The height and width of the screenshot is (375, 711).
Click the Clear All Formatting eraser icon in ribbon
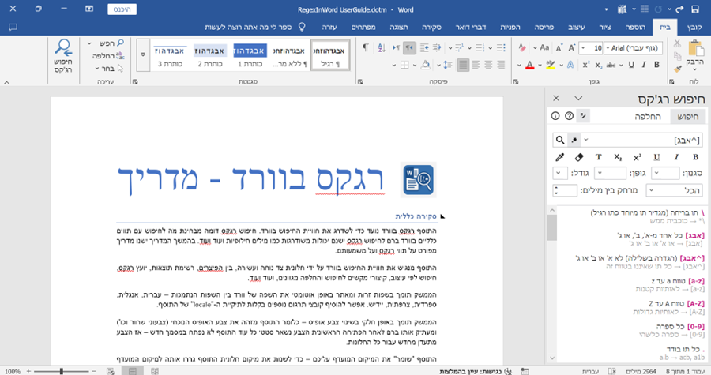click(x=522, y=47)
